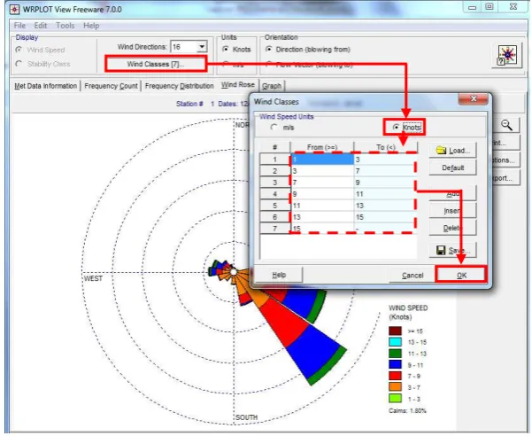
Task: Click the cyan 13 - 15 legend swatch
Action: coord(396,342)
